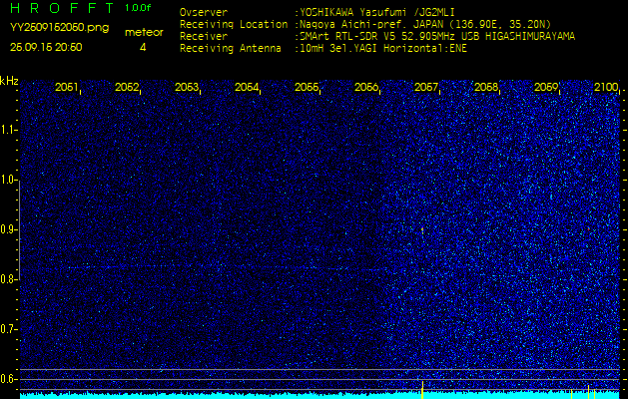Click the cyan signal level strip
Viewport: 628px width, 399px height.
(x=319, y=395)
